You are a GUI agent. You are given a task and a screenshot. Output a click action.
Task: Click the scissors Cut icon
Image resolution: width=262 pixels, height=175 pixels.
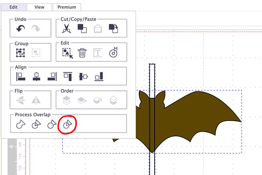pyautogui.click(x=66, y=29)
